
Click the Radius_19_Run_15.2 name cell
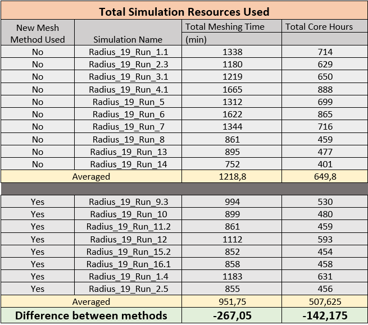[128, 251]
